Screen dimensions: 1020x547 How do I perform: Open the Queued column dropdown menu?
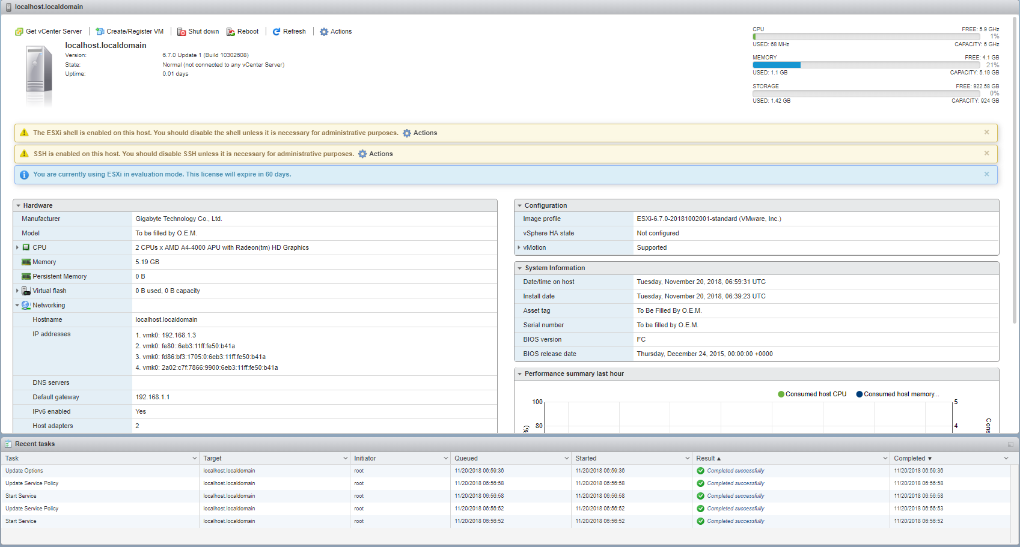tap(567, 459)
